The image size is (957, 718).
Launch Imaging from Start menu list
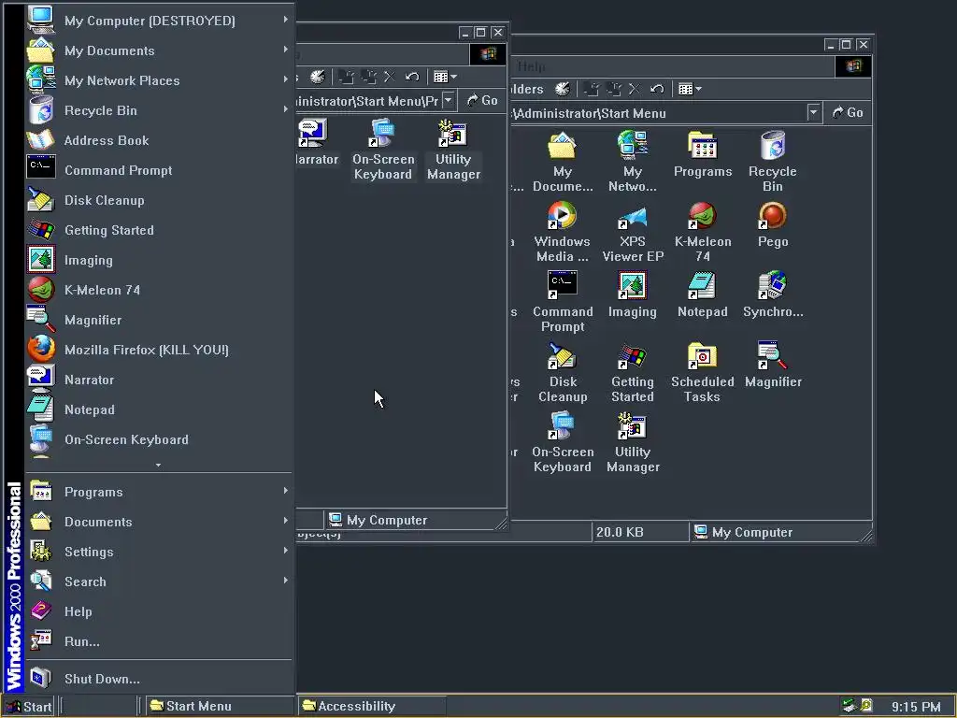(x=159, y=260)
